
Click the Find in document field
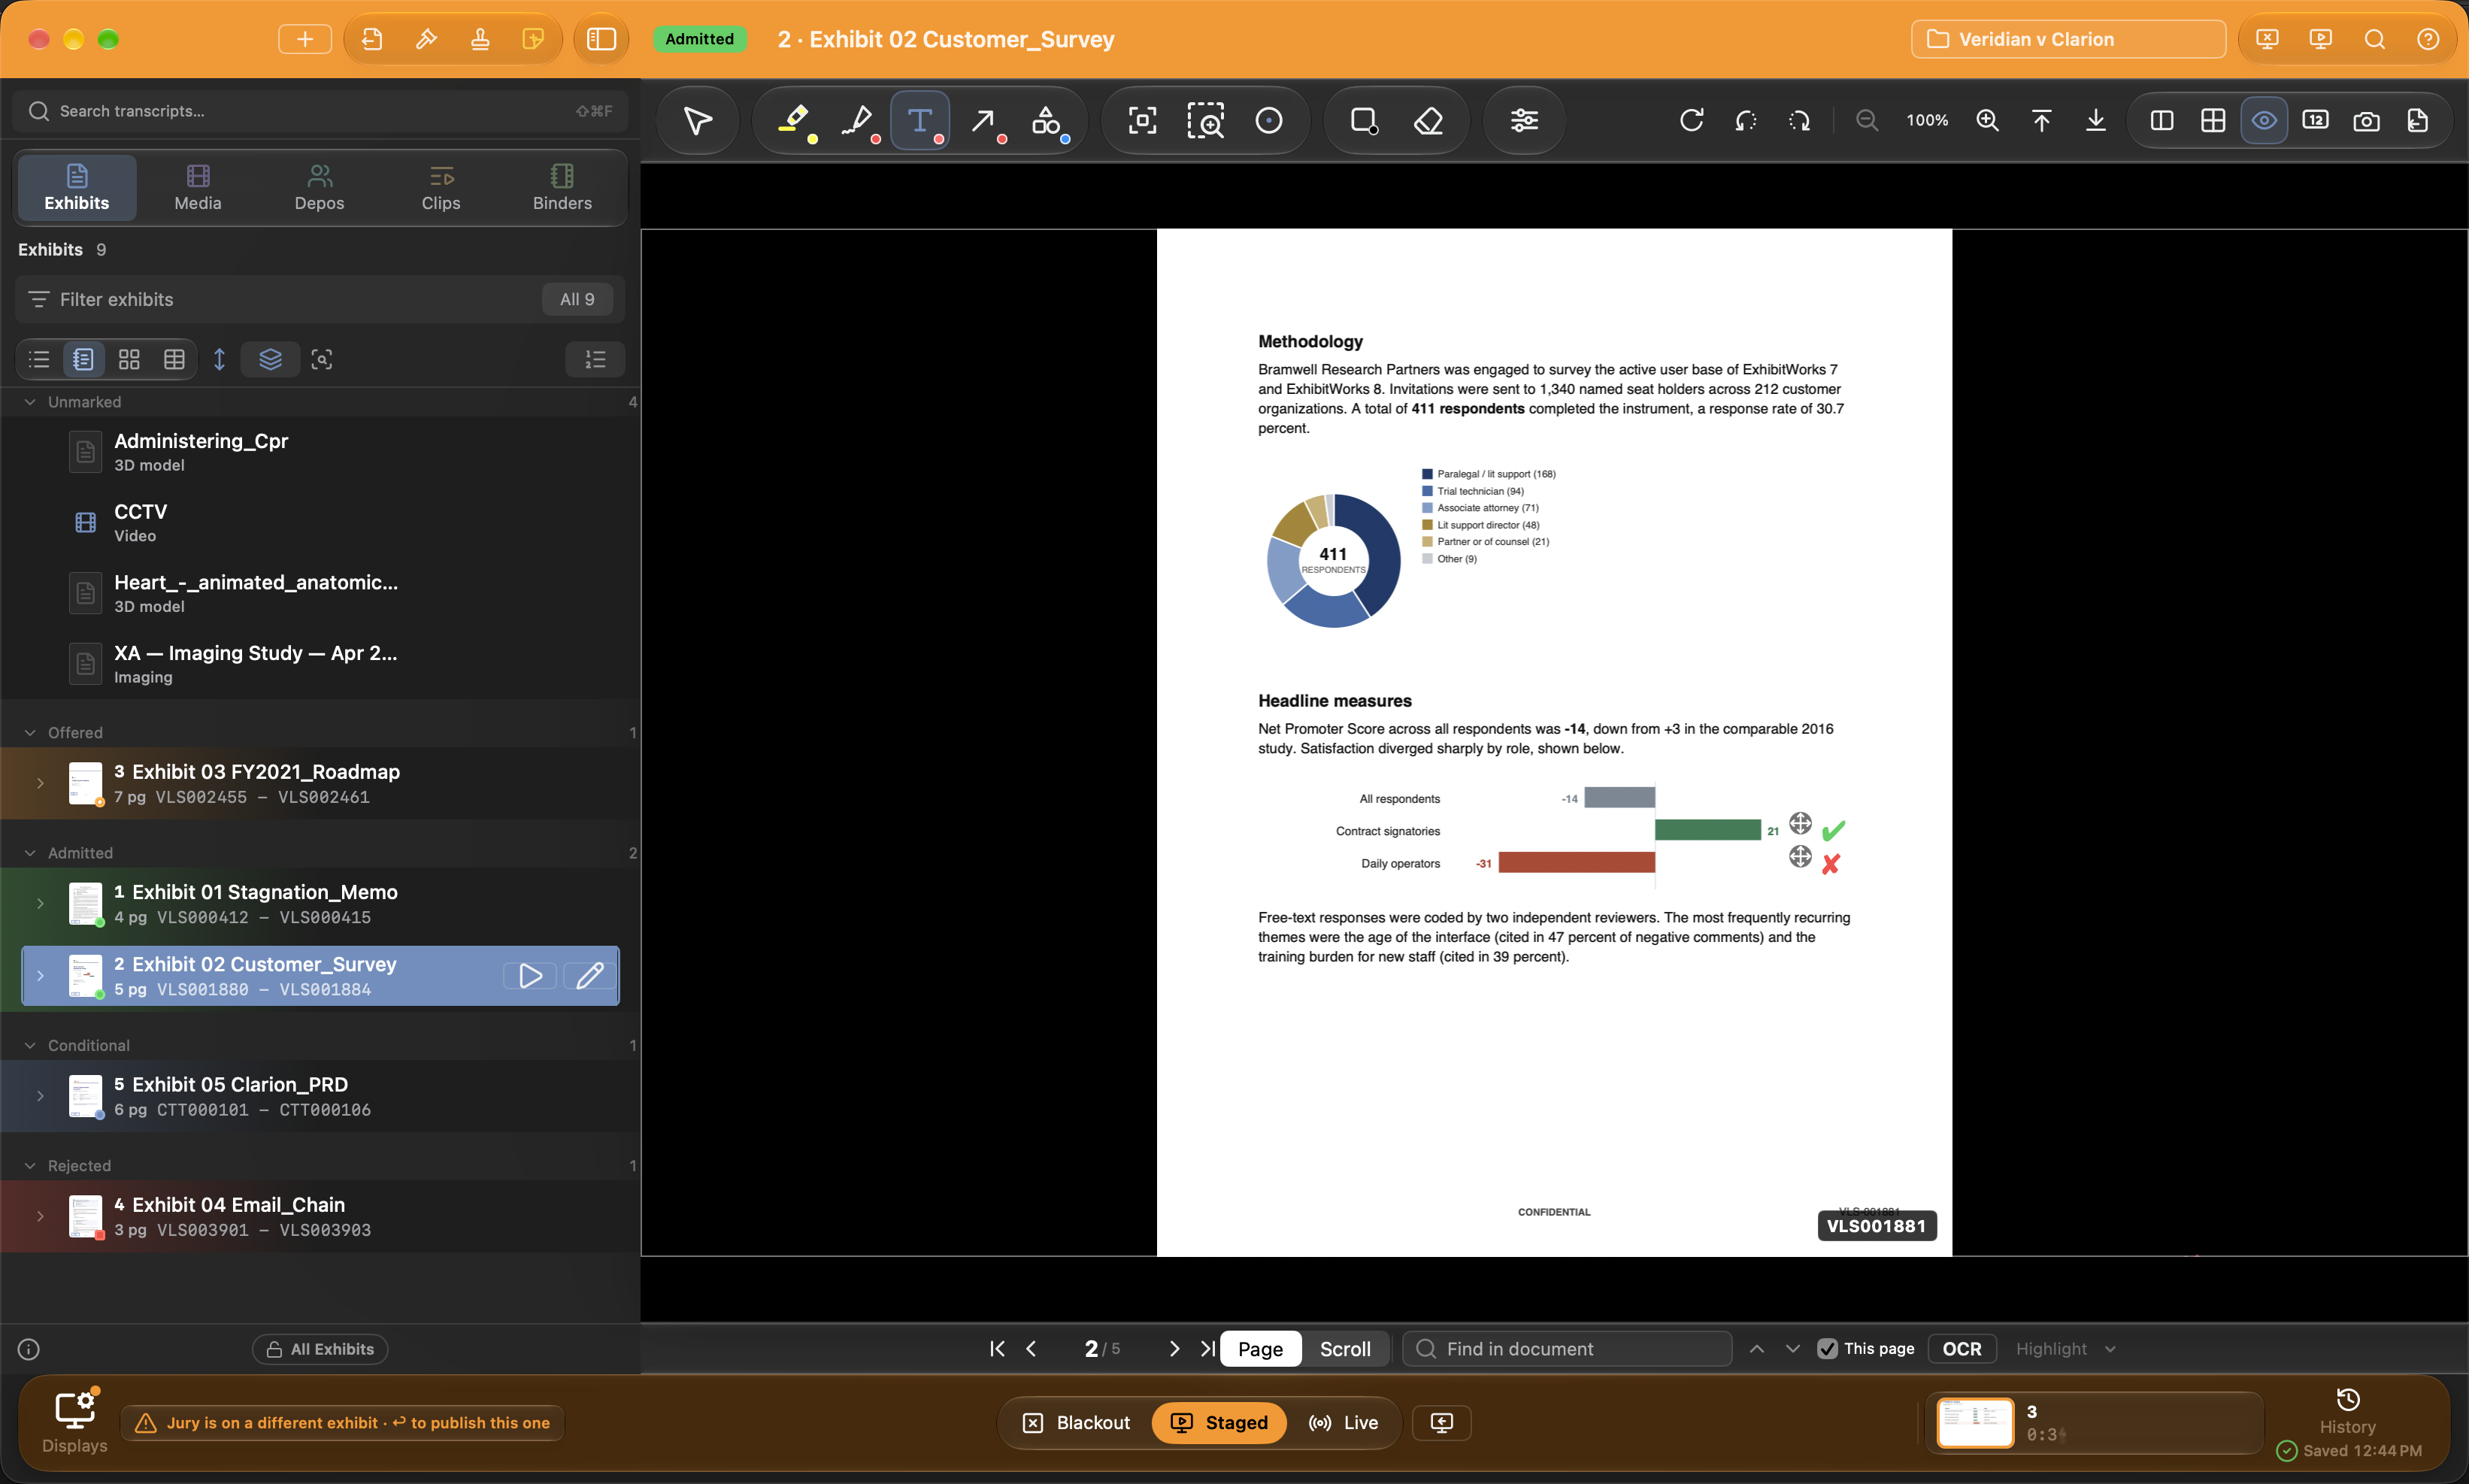click(x=1567, y=1349)
